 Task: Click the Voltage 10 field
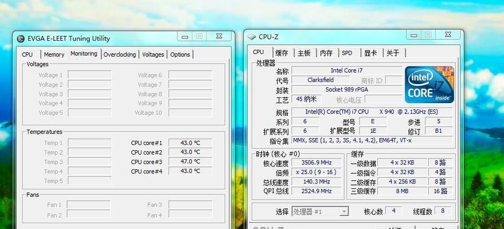[190, 113]
